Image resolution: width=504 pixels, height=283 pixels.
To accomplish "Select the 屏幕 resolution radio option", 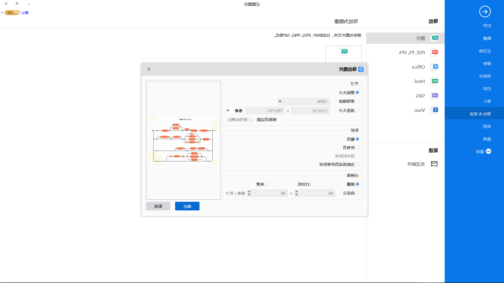I will (x=357, y=184).
